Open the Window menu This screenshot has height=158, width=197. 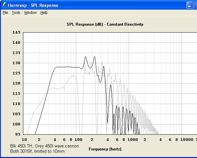[30, 13]
